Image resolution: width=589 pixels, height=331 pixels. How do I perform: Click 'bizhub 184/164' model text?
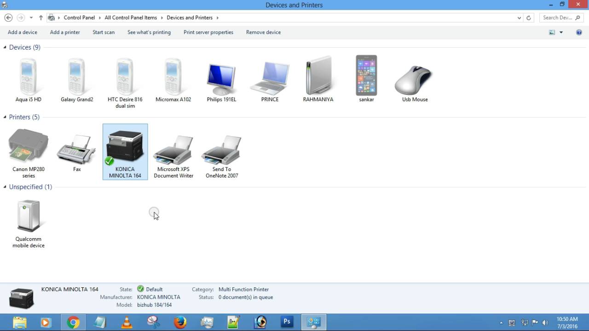click(x=154, y=305)
